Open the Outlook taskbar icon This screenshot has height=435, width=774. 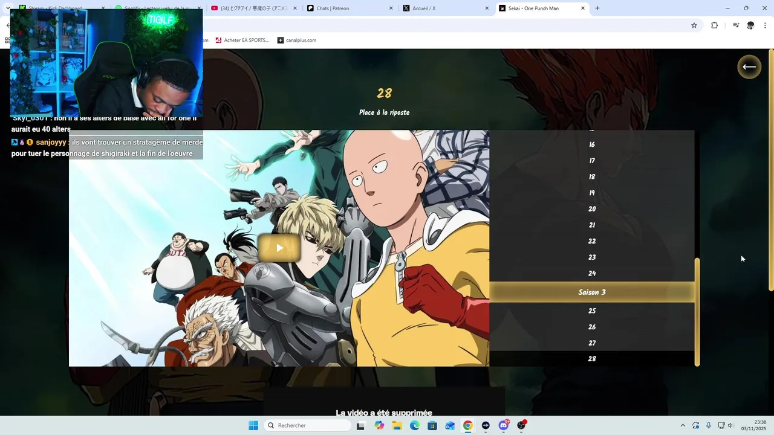pos(450,425)
